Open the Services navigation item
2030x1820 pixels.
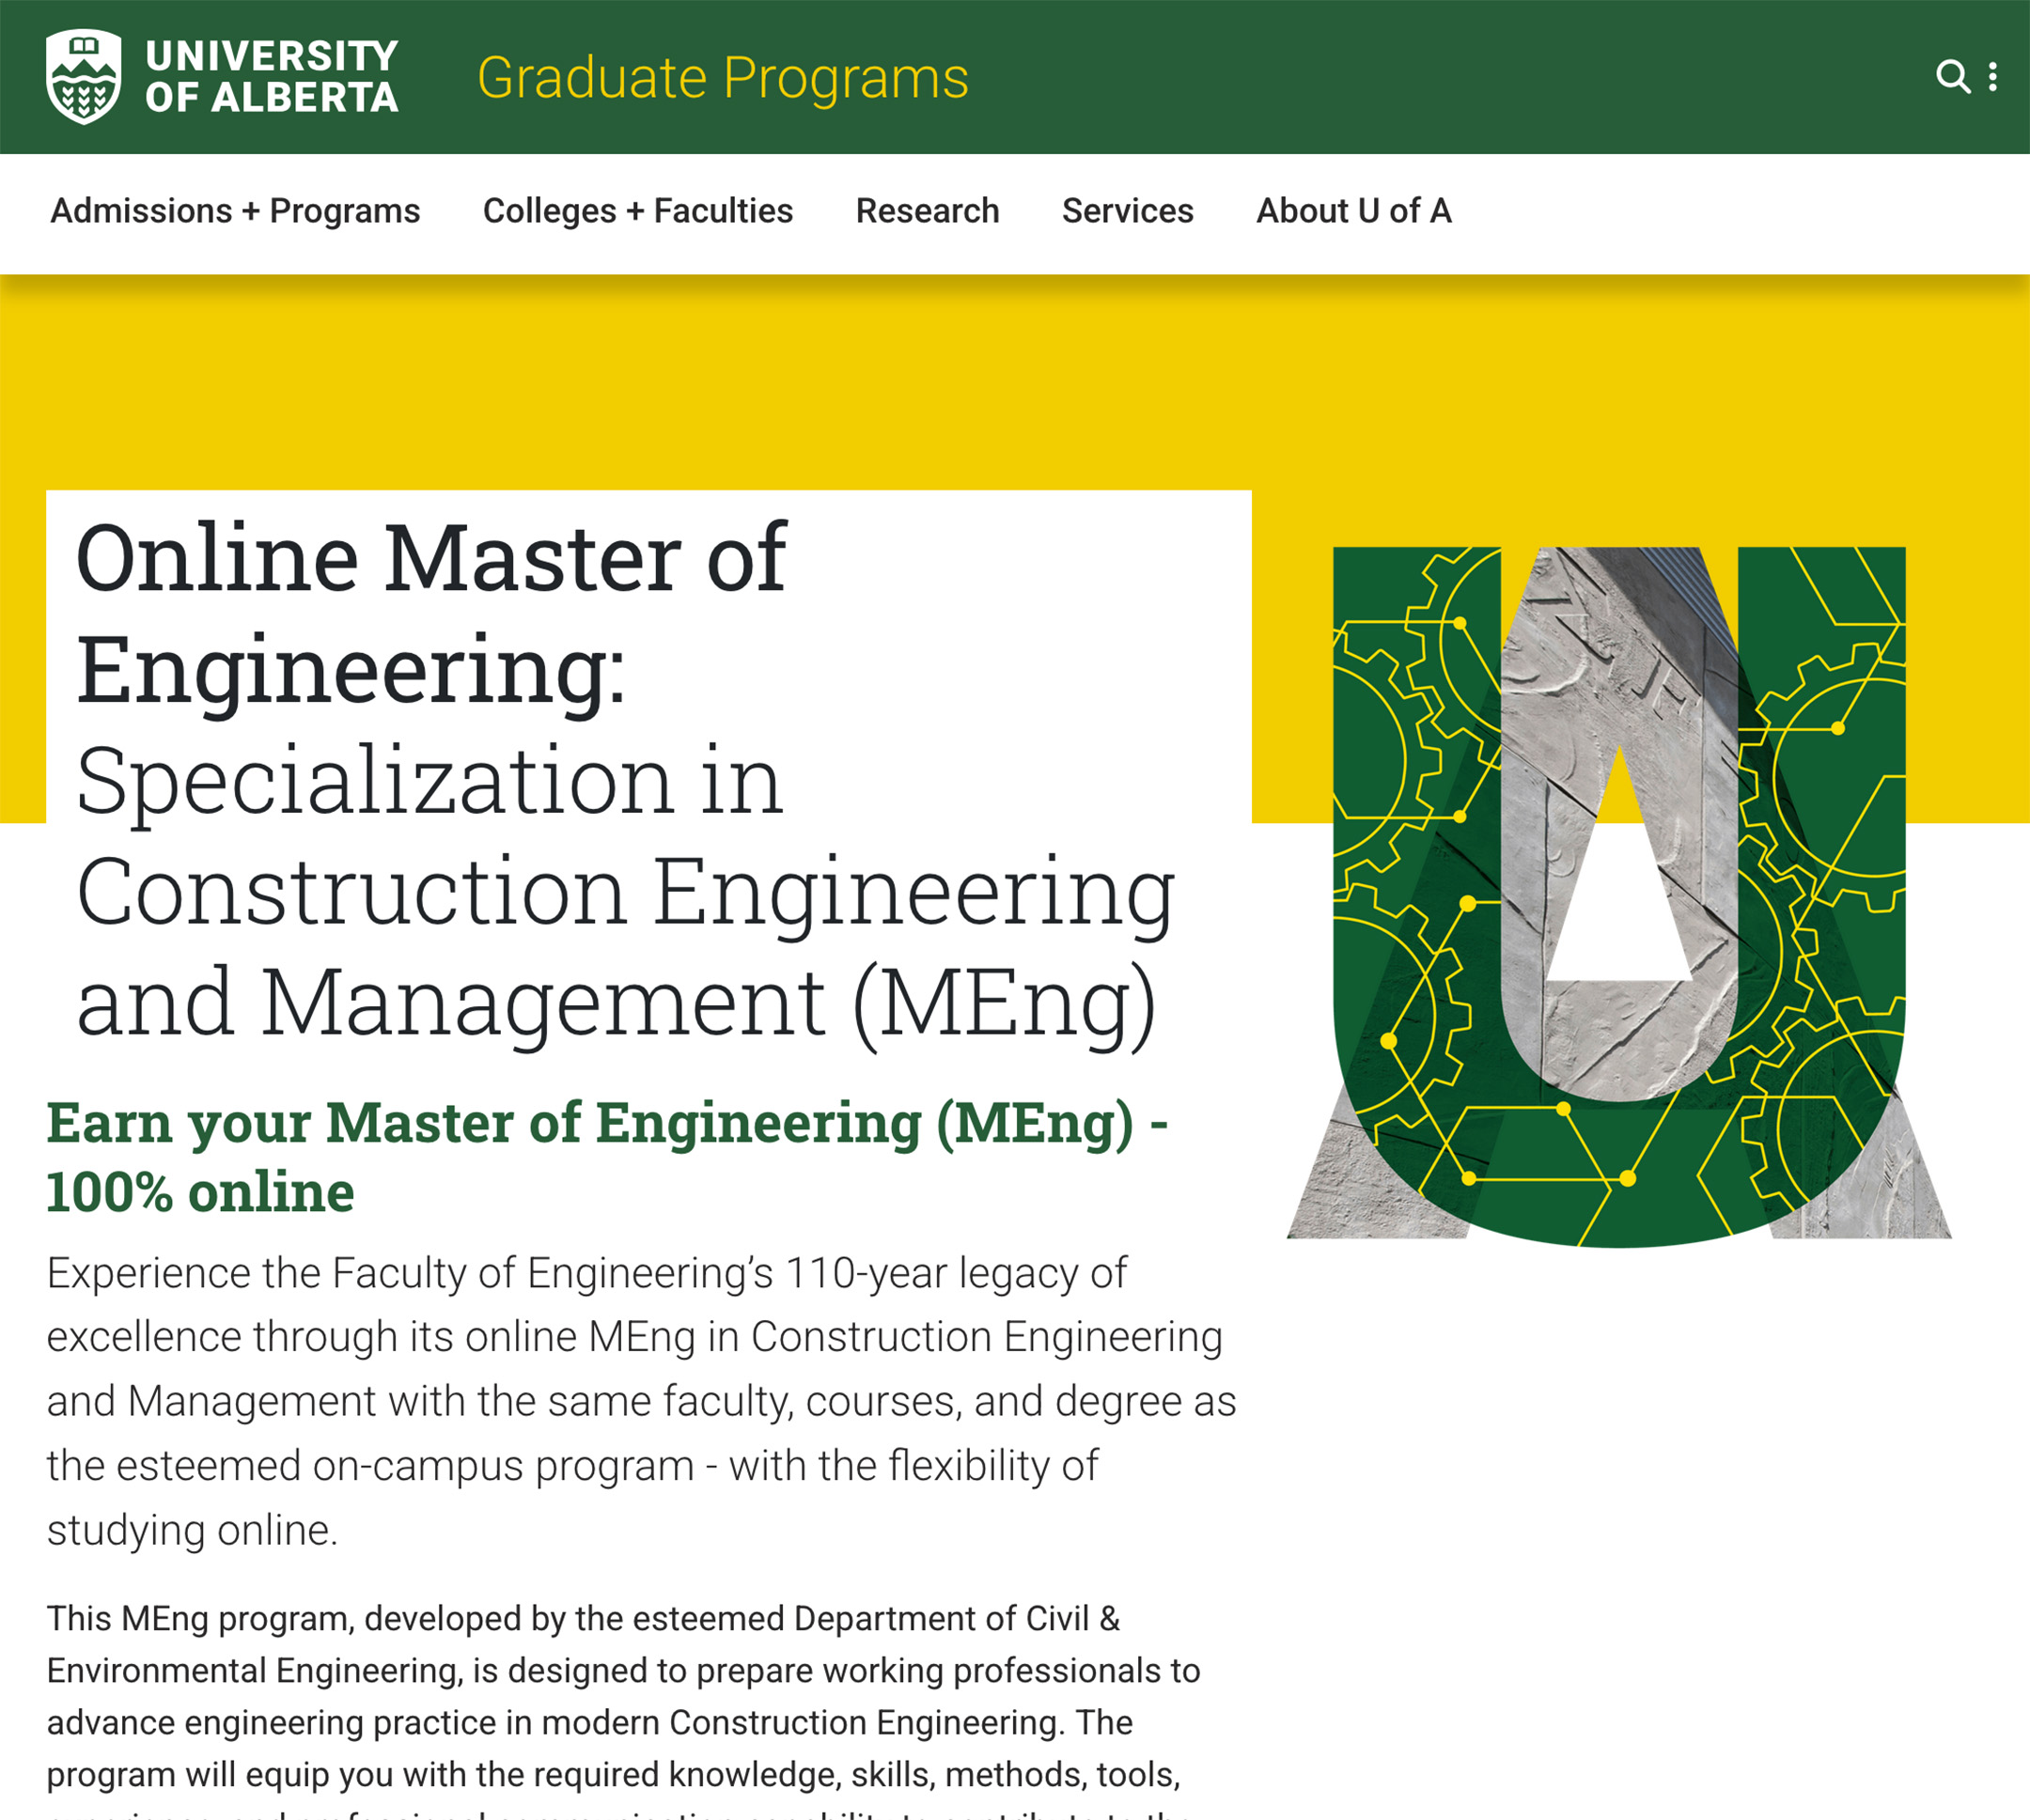(1126, 211)
